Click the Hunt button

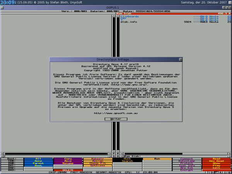[128, 159]
